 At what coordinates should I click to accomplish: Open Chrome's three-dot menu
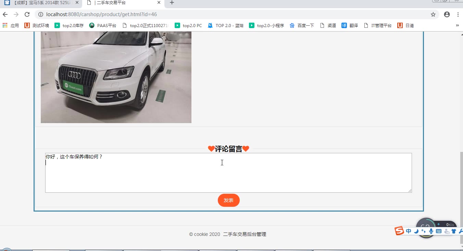[x=458, y=14]
